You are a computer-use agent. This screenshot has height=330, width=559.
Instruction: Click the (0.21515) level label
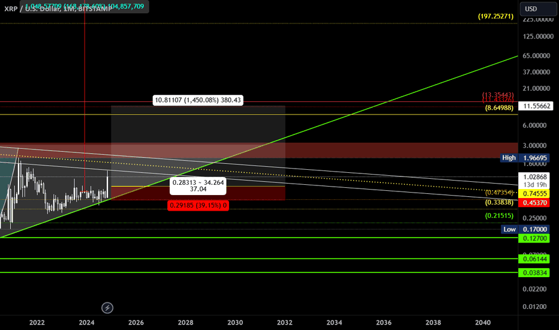499,215
